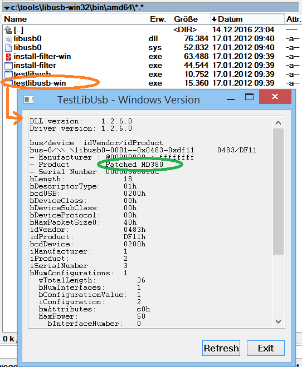The width and height of the screenshot is (302, 367).
Task: Click the Exit button
Action: click(x=266, y=348)
